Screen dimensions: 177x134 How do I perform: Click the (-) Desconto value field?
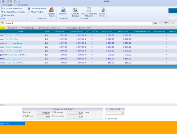(x=75, y=113)
